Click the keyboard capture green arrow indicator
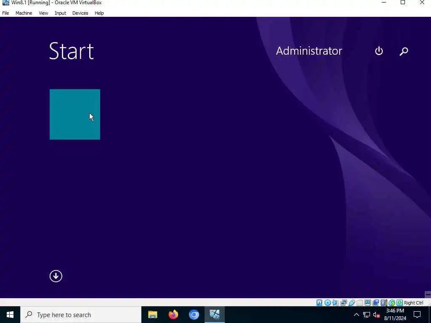Viewport: 431px width, 323px height. (x=400, y=303)
